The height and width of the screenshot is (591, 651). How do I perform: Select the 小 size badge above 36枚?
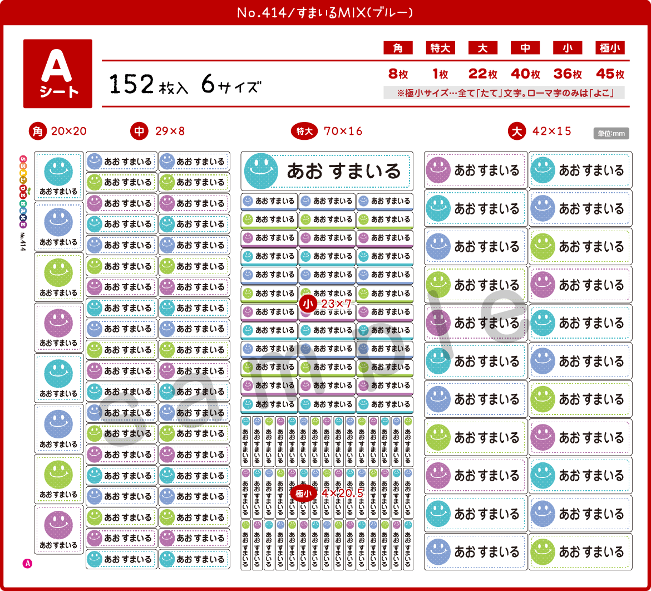click(x=568, y=48)
